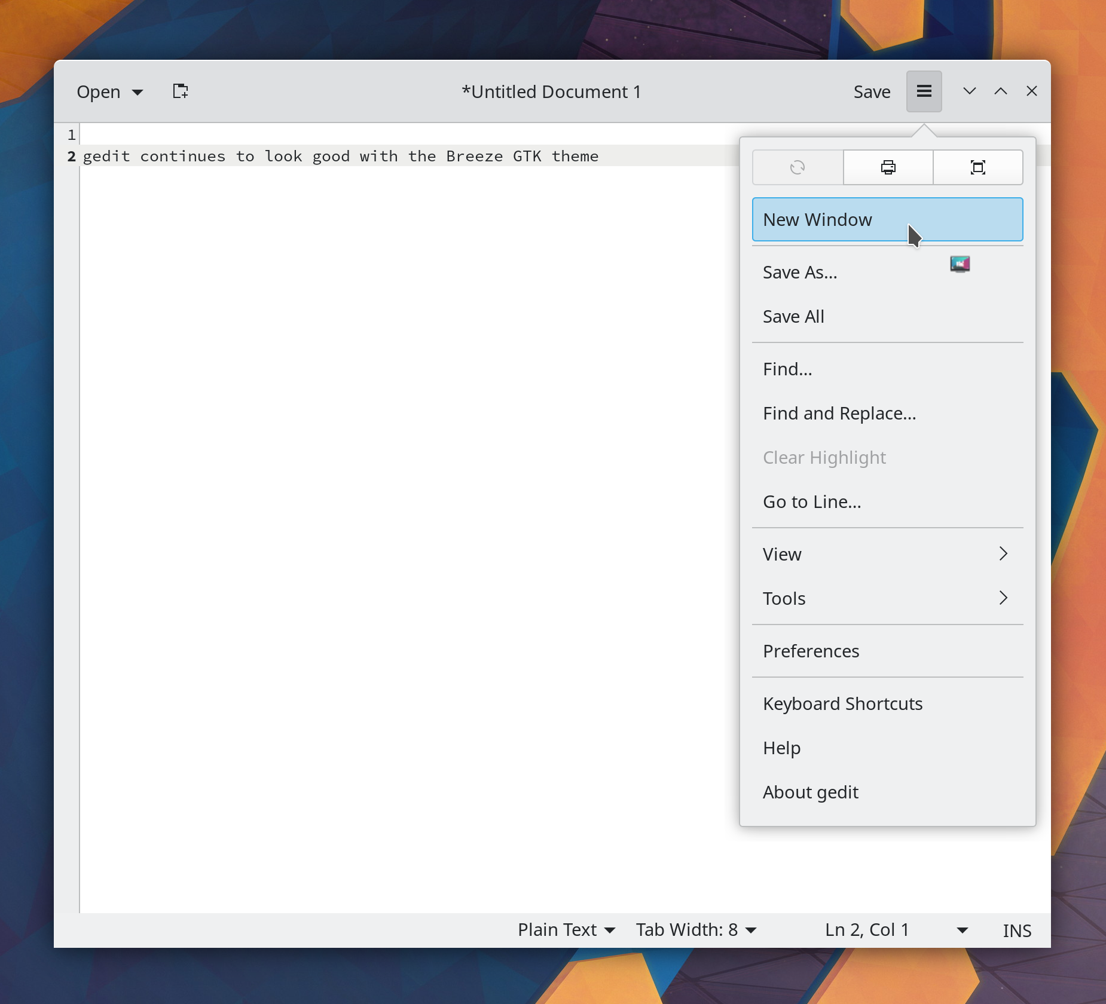1106x1004 pixels.
Task: Open Preferences from the menu
Action: point(811,651)
